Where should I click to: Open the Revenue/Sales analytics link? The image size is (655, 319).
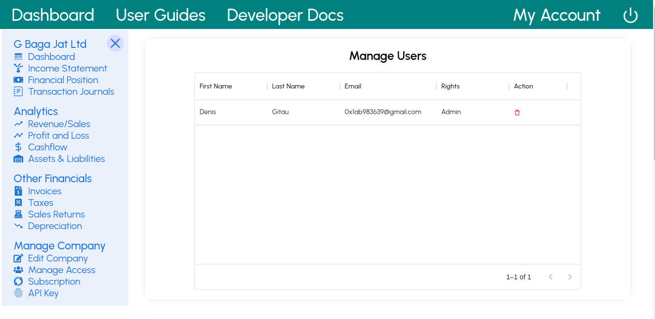pyautogui.click(x=59, y=124)
